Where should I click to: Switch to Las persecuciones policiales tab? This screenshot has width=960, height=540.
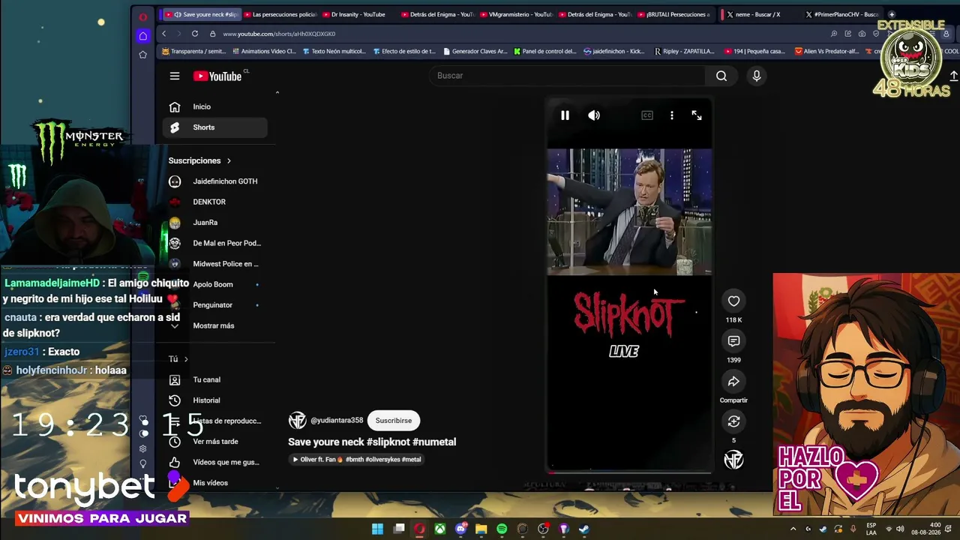coord(279,14)
